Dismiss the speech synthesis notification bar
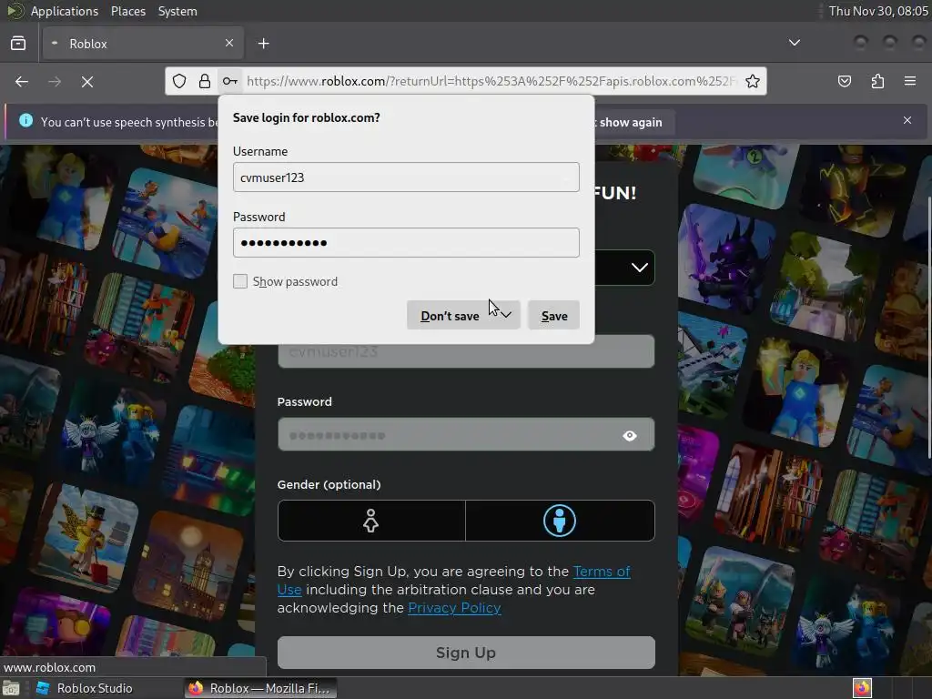Viewport: 932px width, 699px height. (907, 120)
